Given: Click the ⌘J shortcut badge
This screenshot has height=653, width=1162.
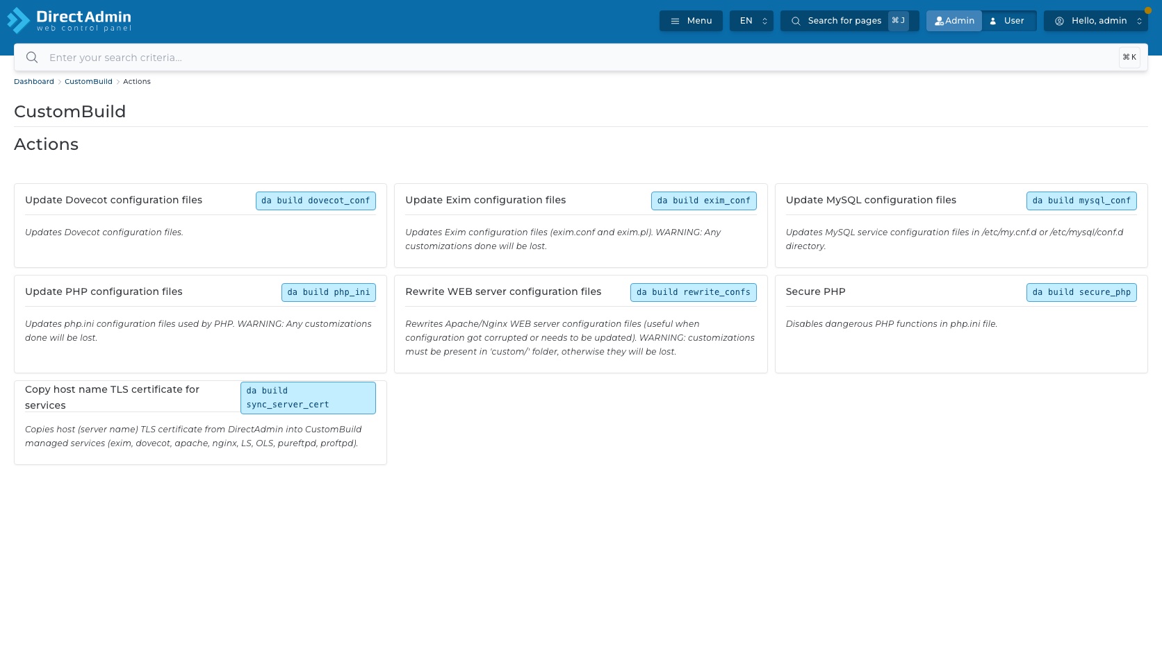Looking at the screenshot, I should tap(898, 21).
